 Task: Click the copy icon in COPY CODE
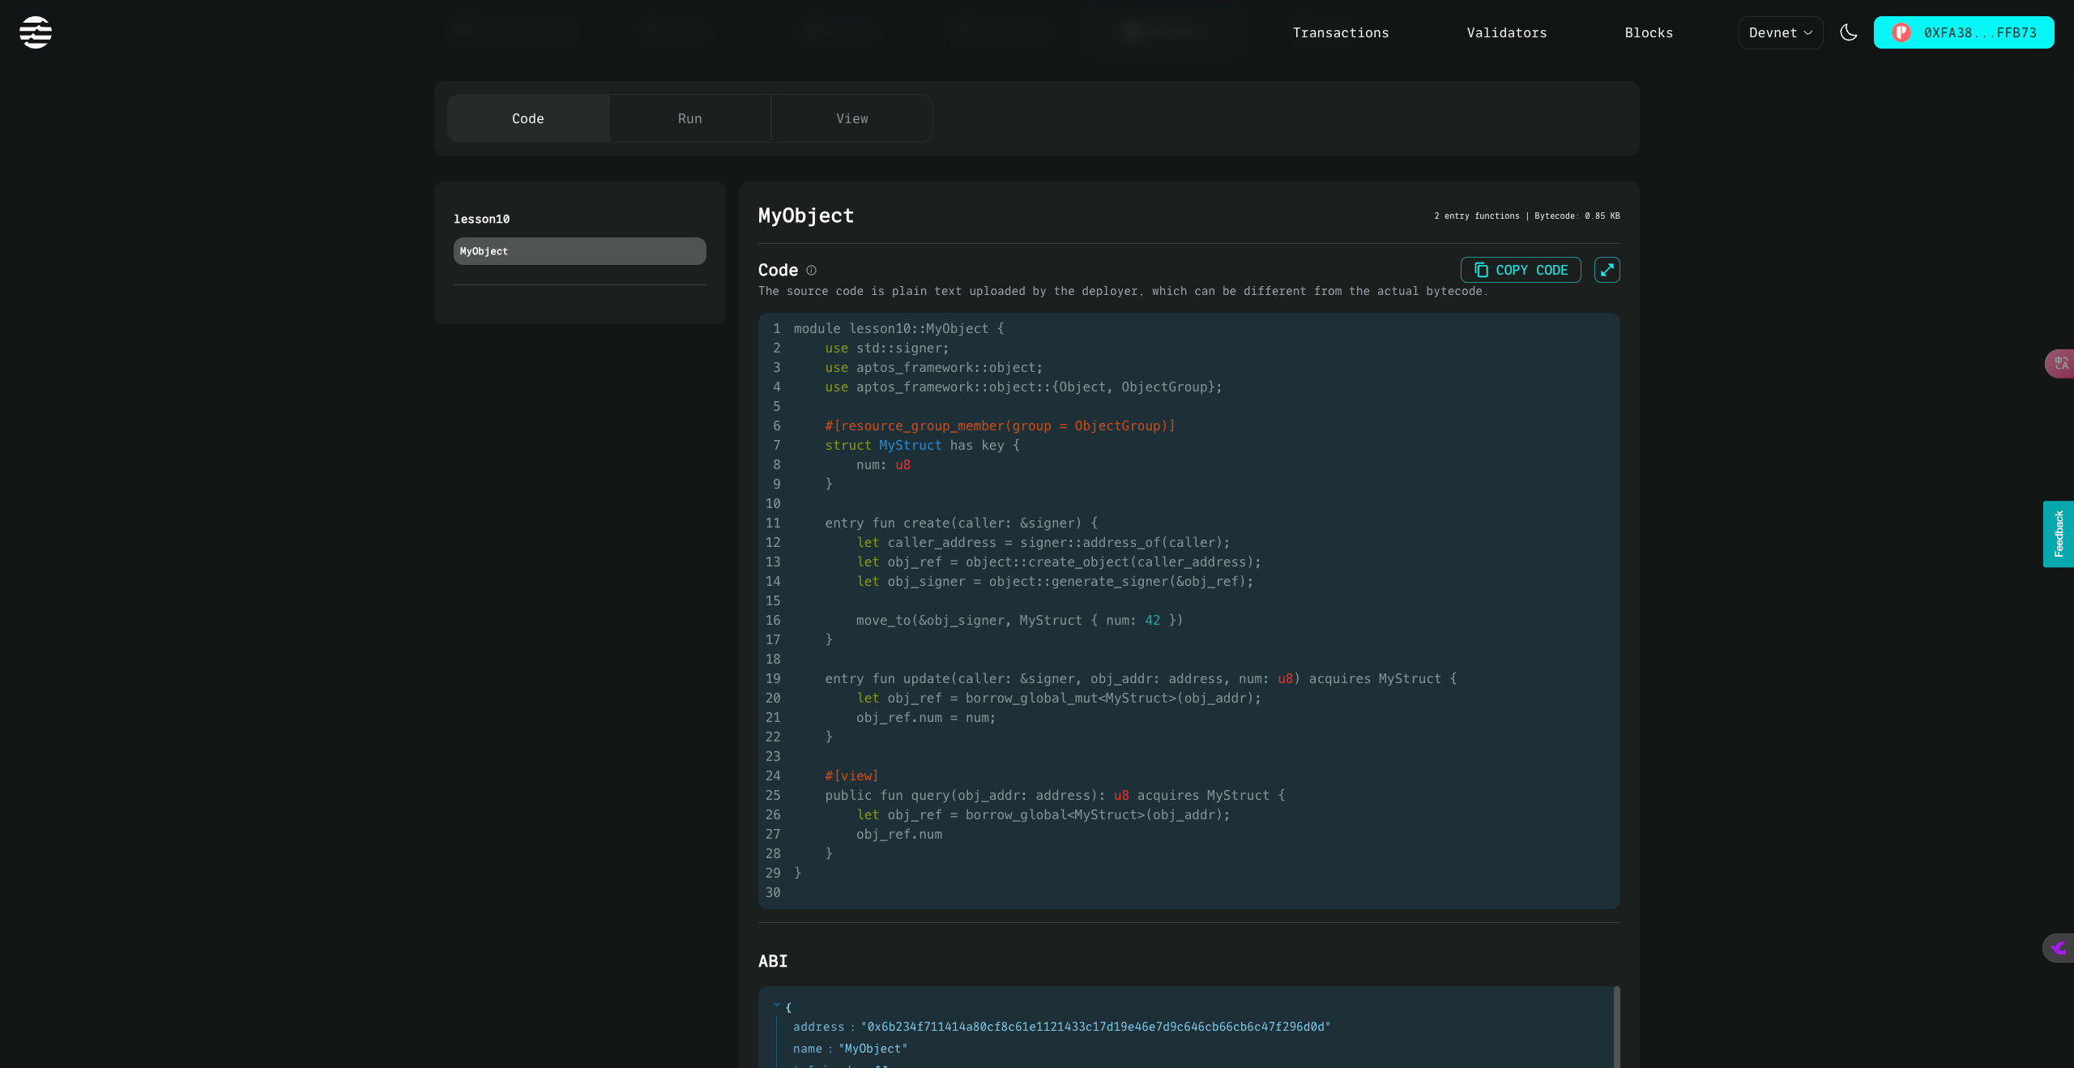[x=1481, y=270]
